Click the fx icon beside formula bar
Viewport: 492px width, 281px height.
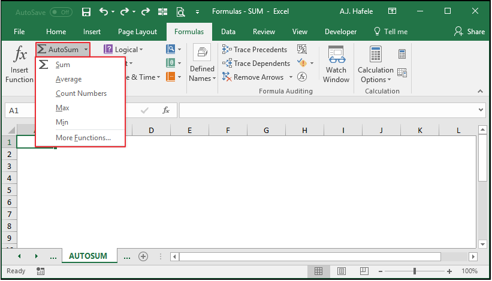[x=166, y=110]
